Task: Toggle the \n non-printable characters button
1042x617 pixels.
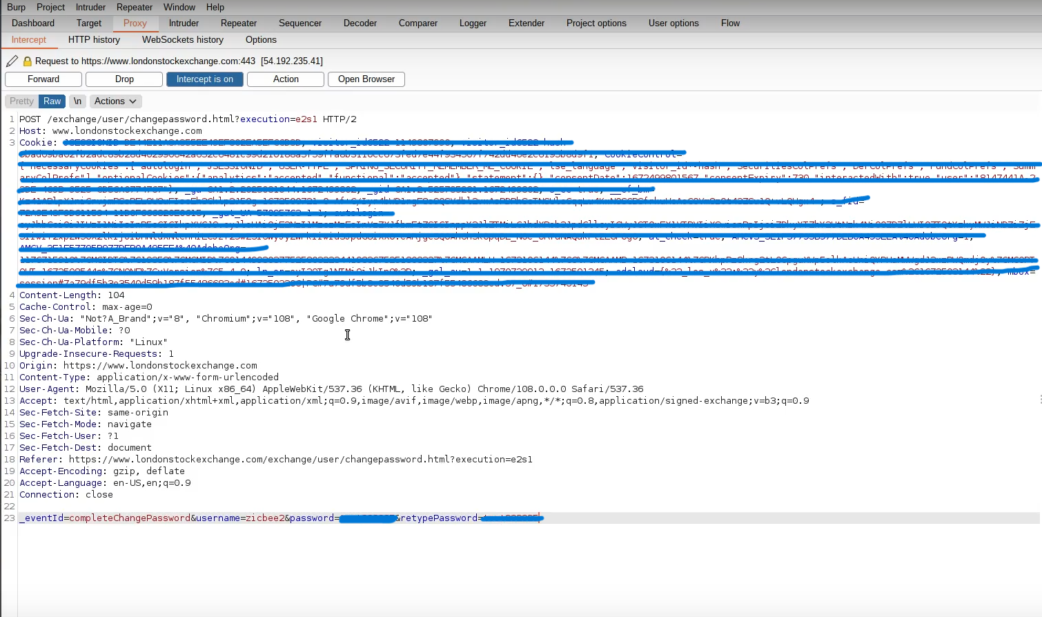Action: (x=78, y=101)
